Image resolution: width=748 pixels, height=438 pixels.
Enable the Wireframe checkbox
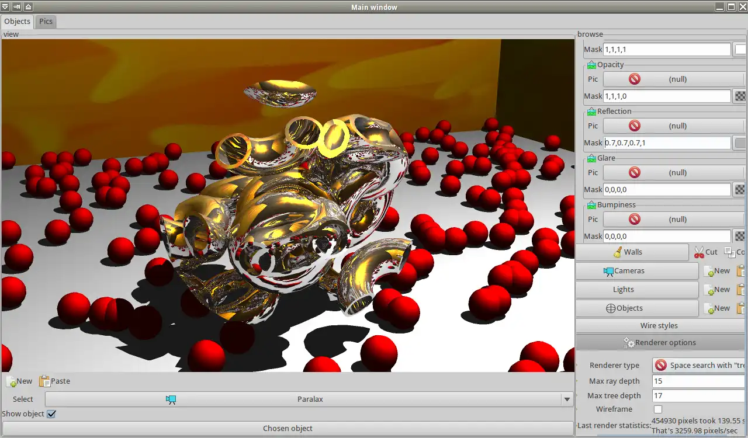[x=658, y=409]
